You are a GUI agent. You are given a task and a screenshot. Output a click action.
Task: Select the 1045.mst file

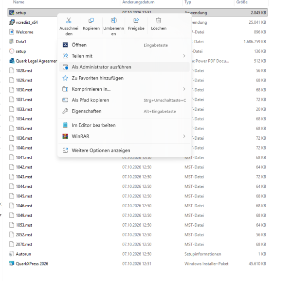(24, 196)
